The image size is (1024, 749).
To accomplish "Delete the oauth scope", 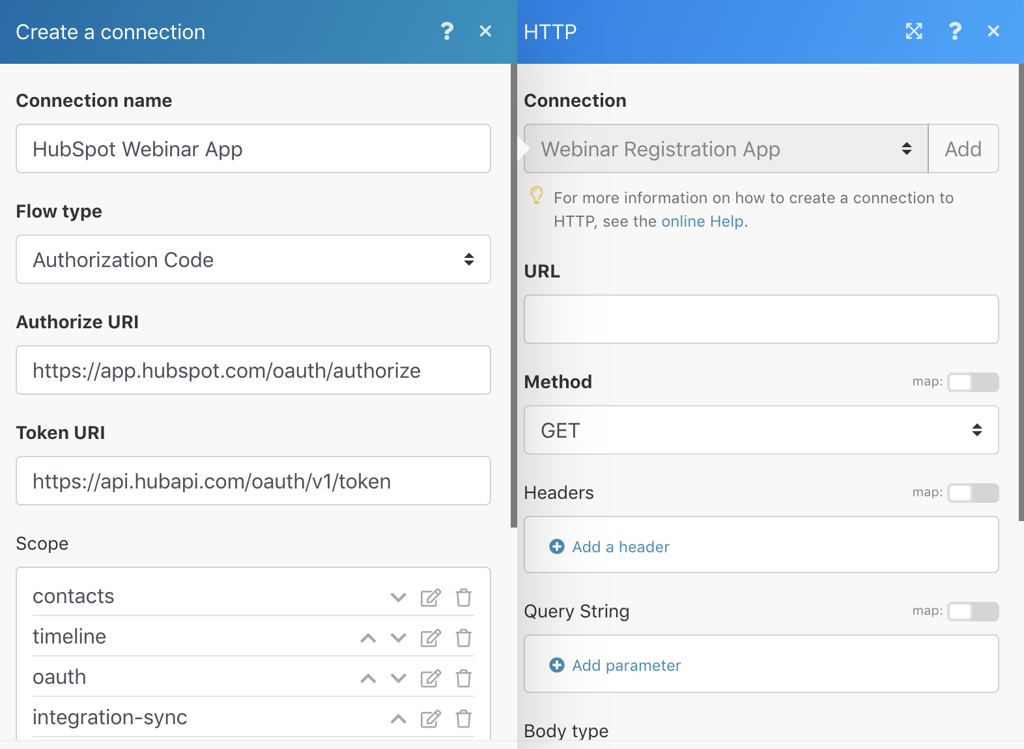I will pos(464,678).
